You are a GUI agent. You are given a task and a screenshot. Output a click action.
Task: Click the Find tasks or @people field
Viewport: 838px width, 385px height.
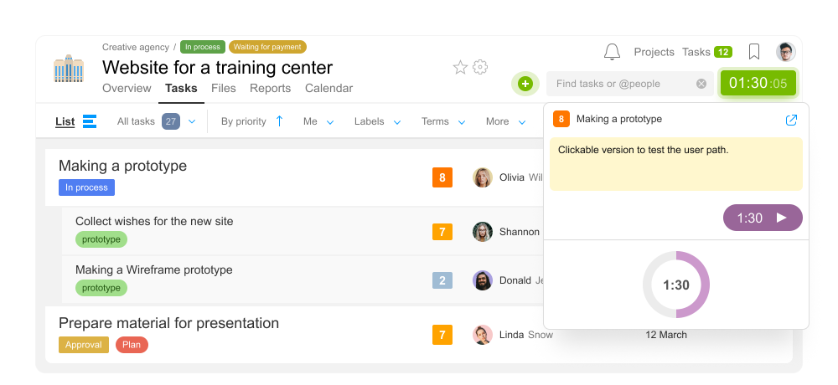click(630, 84)
